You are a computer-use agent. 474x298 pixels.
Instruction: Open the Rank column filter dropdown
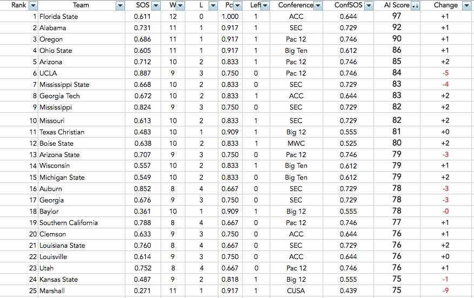coord(34,5)
